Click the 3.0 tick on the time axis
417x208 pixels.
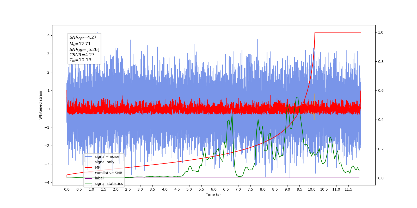140,189
